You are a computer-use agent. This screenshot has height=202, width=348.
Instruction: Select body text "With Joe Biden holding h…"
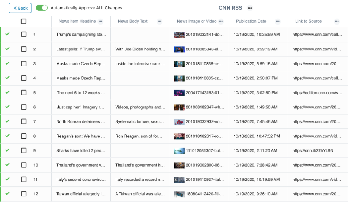click(x=140, y=49)
